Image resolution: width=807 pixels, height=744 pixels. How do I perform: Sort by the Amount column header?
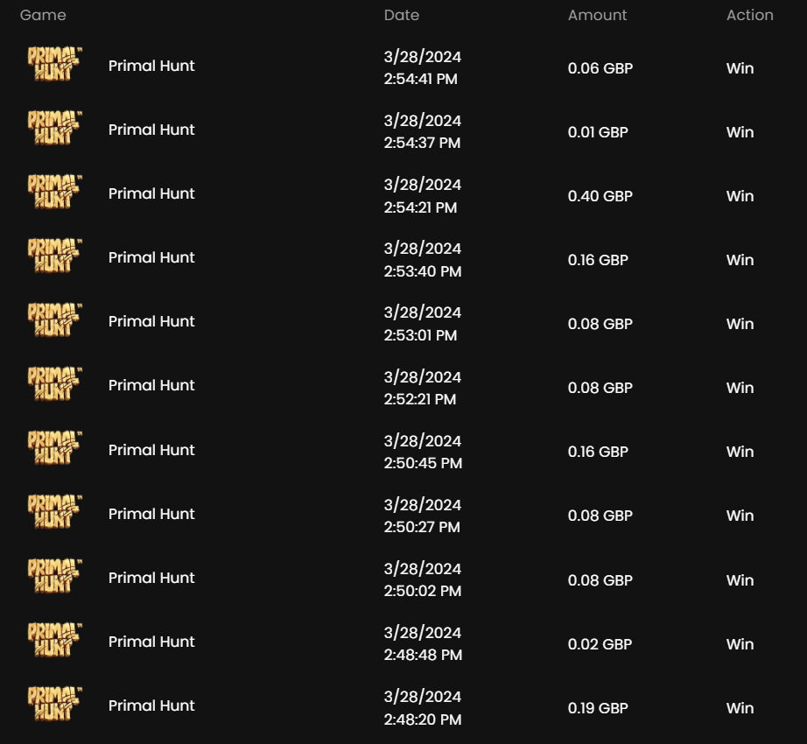(x=598, y=15)
